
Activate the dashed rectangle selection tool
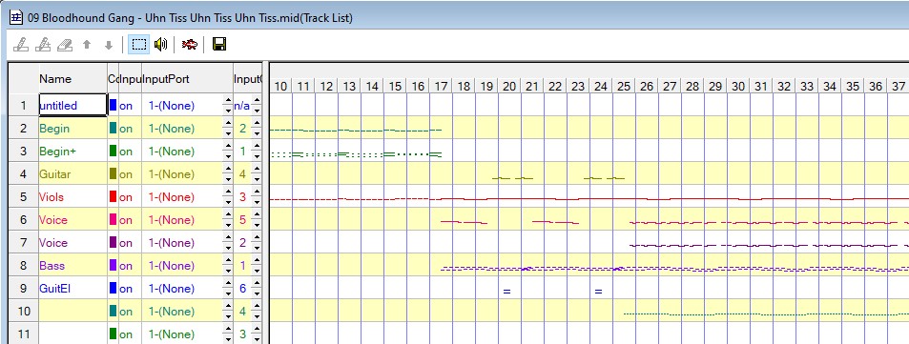click(138, 45)
